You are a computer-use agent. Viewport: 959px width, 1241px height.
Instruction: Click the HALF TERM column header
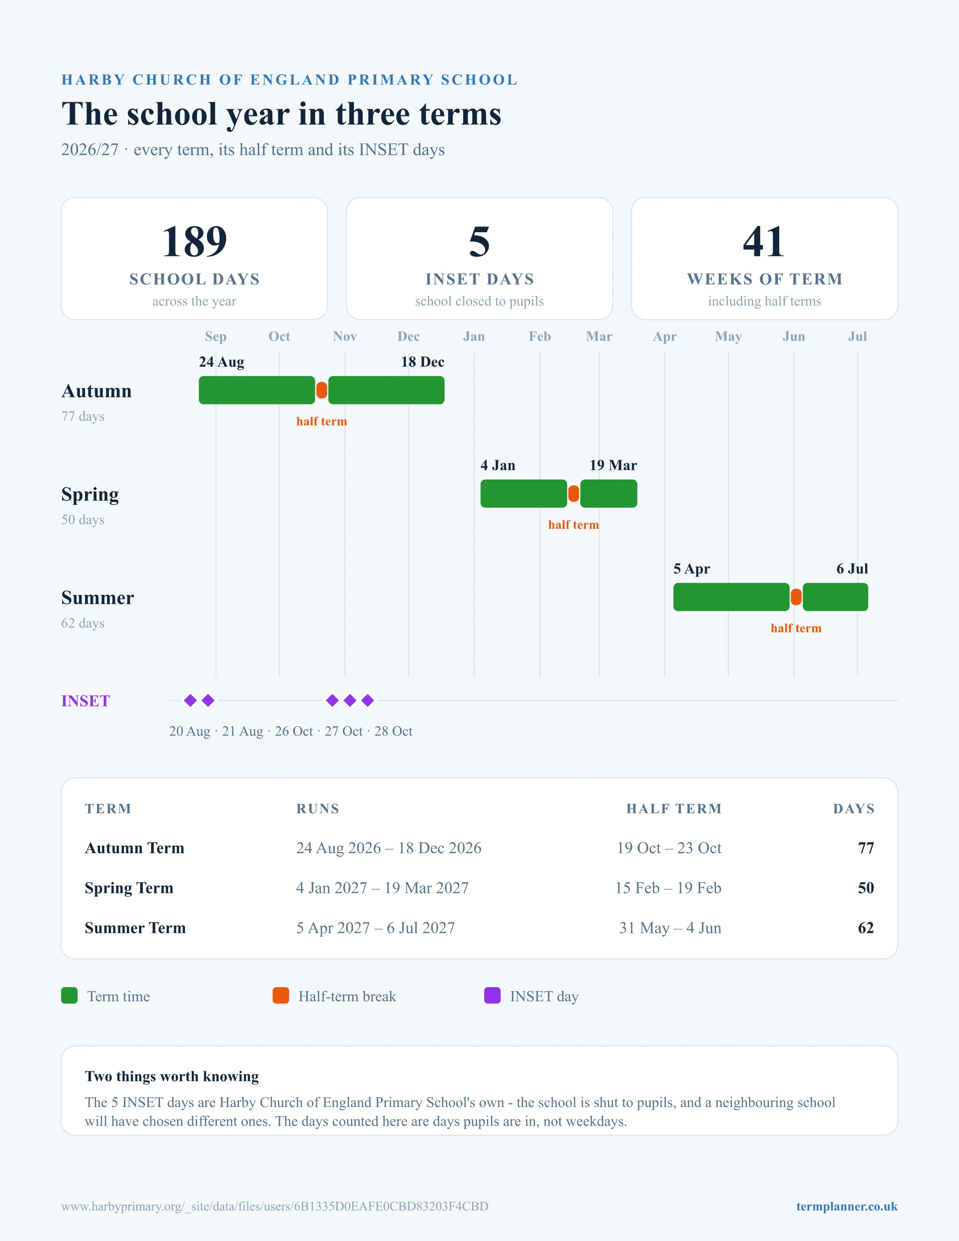(x=674, y=809)
